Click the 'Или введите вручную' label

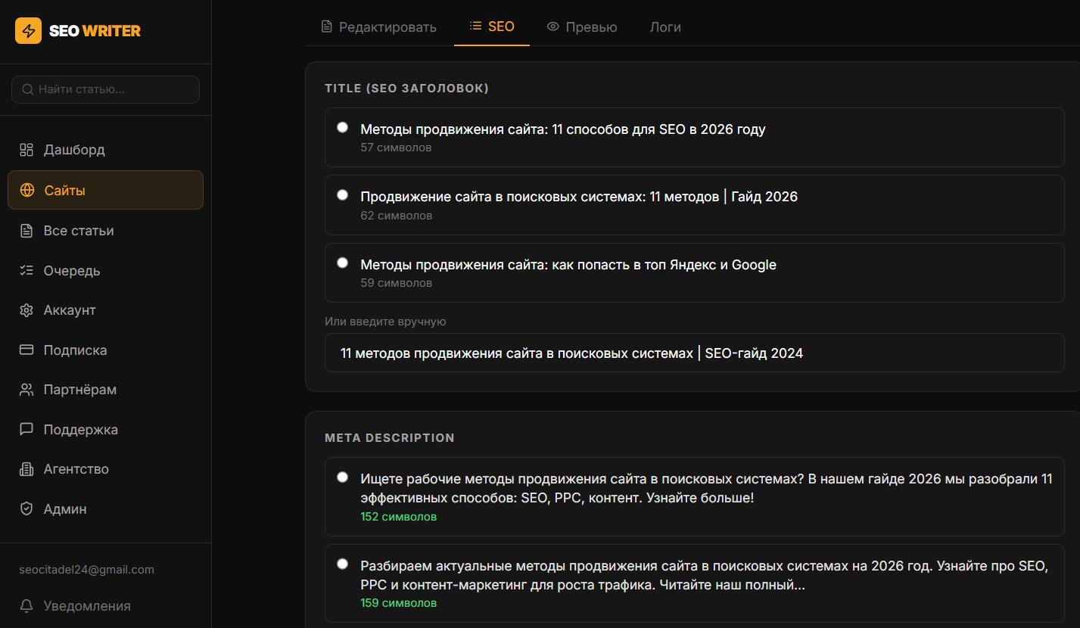tap(385, 322)
